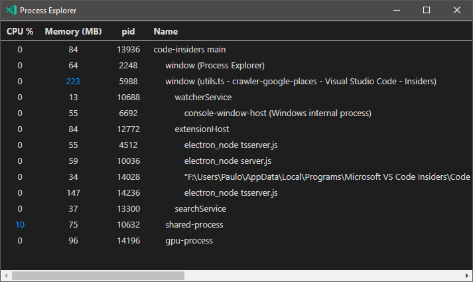This screenshot has width=473, height=282.
Task: Click pid 13300
Action: click(129, 209)
